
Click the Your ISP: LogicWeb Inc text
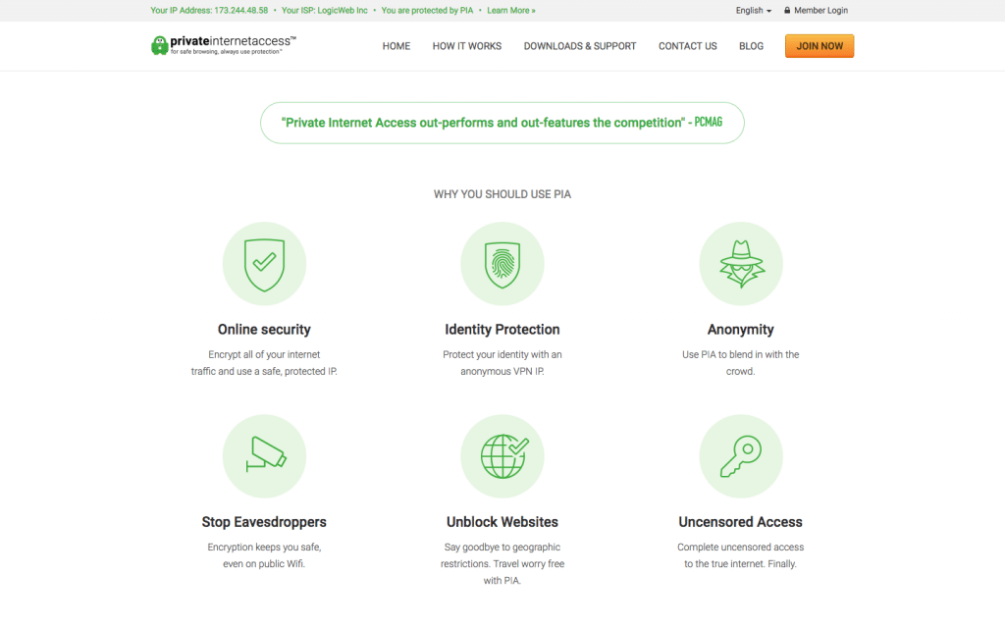(325, 10)
